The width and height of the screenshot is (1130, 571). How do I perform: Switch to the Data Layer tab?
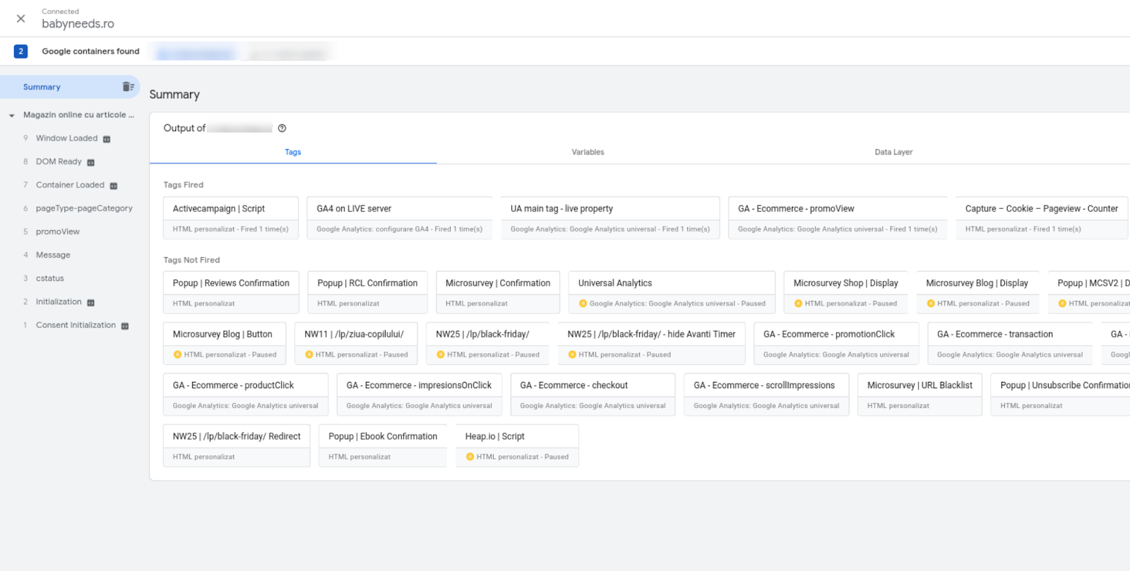click(893, 152)
